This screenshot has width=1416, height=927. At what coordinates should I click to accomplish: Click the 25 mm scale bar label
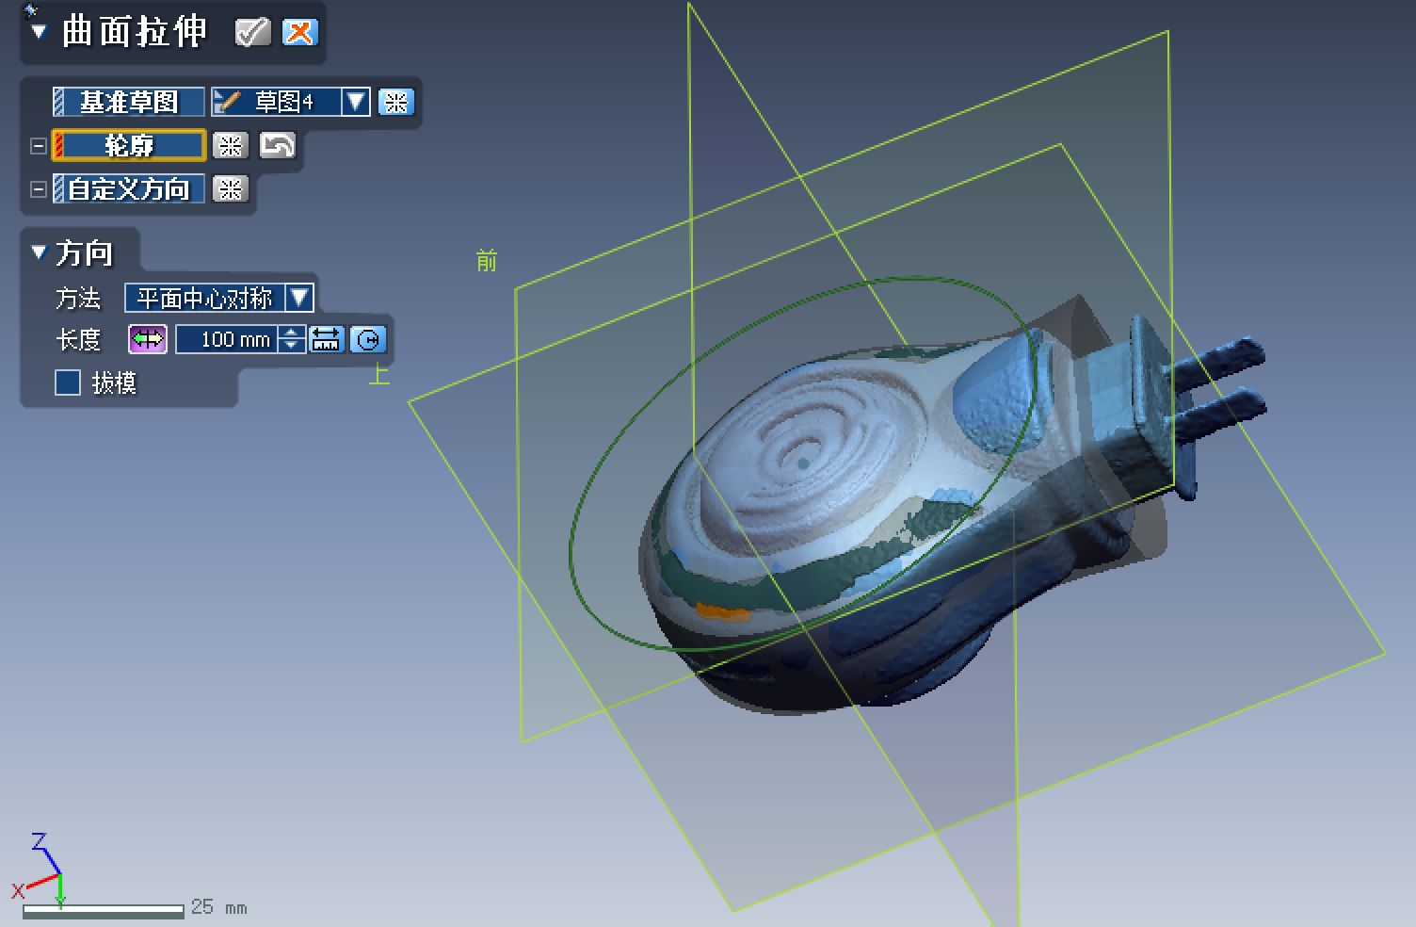(219, 907)
